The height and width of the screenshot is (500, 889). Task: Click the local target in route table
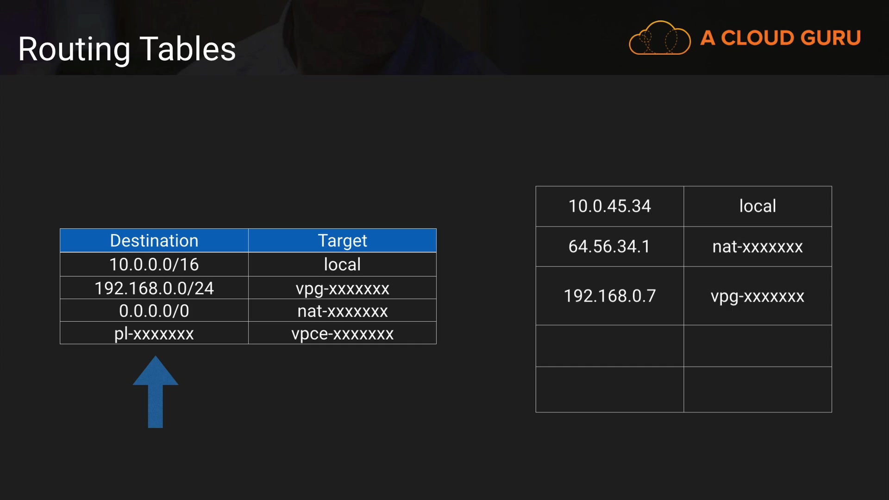tap(342, 264)
